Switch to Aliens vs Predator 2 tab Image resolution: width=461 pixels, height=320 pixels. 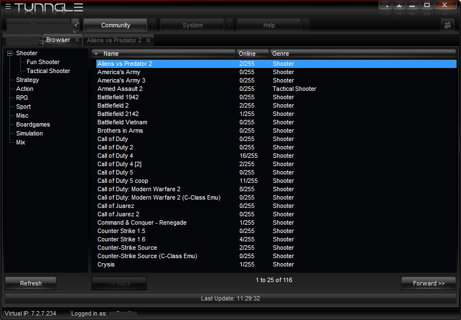[x=114, y=40]
